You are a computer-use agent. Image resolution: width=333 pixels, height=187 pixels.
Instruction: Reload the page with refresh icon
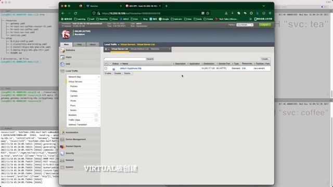click(x=75, y=13)
